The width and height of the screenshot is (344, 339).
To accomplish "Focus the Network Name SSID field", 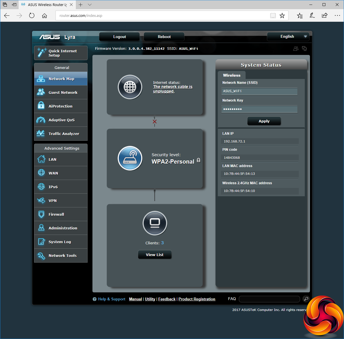I will coord(259,91).
